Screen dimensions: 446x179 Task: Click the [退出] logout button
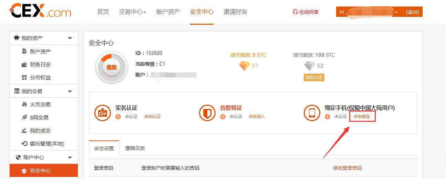(412, 12)
